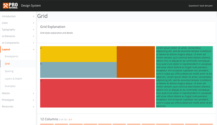This screenshot has height=125, width=217.
Task: Click the .is-1 class label
Action: tap(70, 120)
